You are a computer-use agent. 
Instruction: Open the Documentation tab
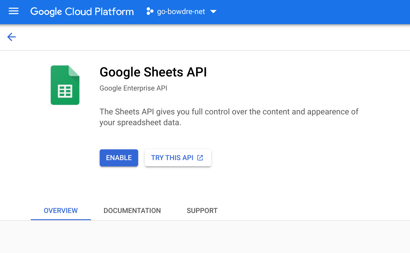(132, 211)
